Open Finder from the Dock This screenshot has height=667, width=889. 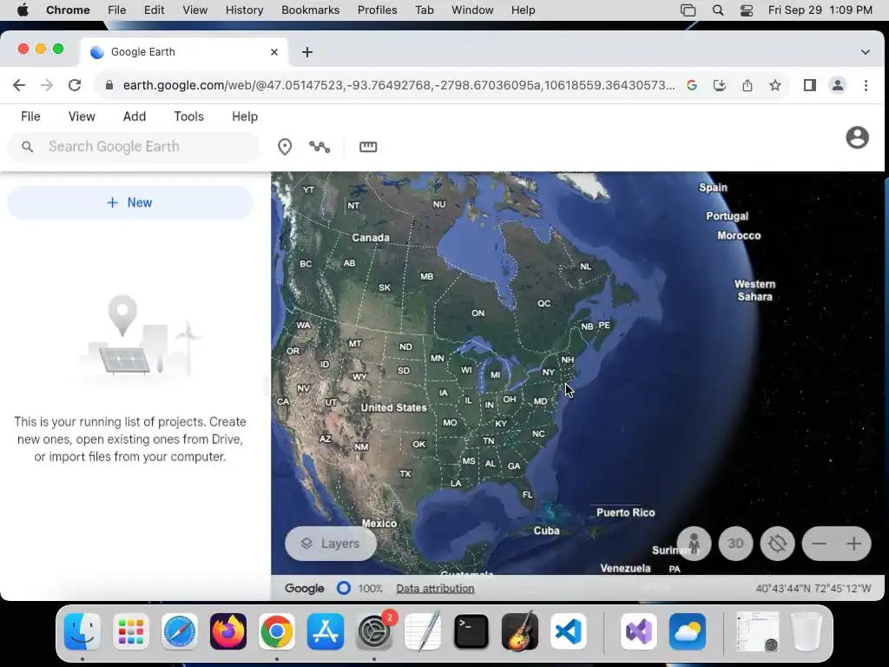[x=82, y=631]
